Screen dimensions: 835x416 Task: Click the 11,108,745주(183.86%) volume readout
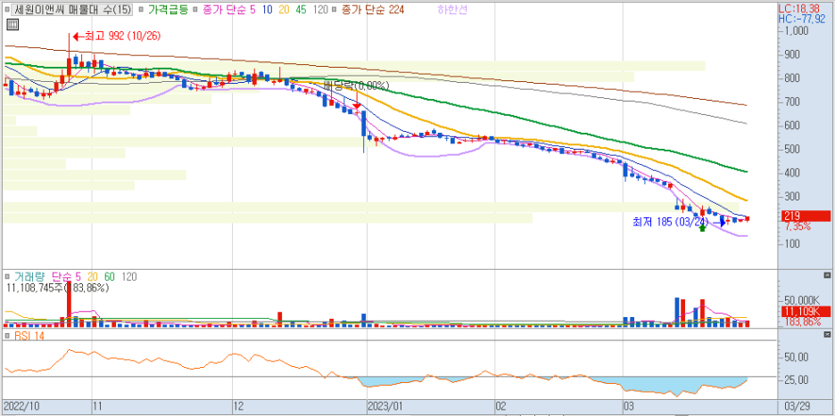click(x=57, y=288)
